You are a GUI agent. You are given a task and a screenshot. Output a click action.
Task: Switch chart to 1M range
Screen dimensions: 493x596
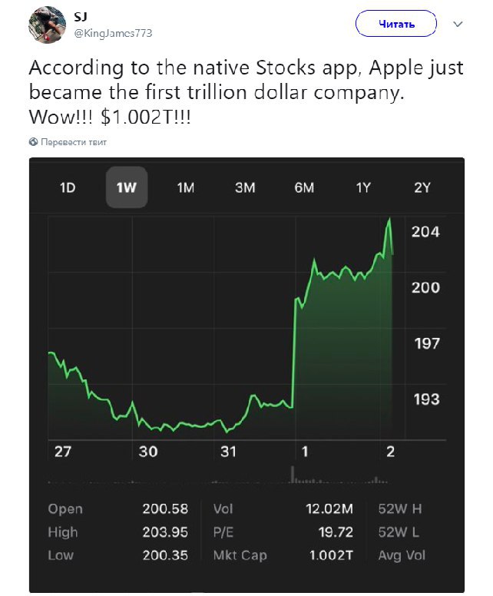[186, 187]
